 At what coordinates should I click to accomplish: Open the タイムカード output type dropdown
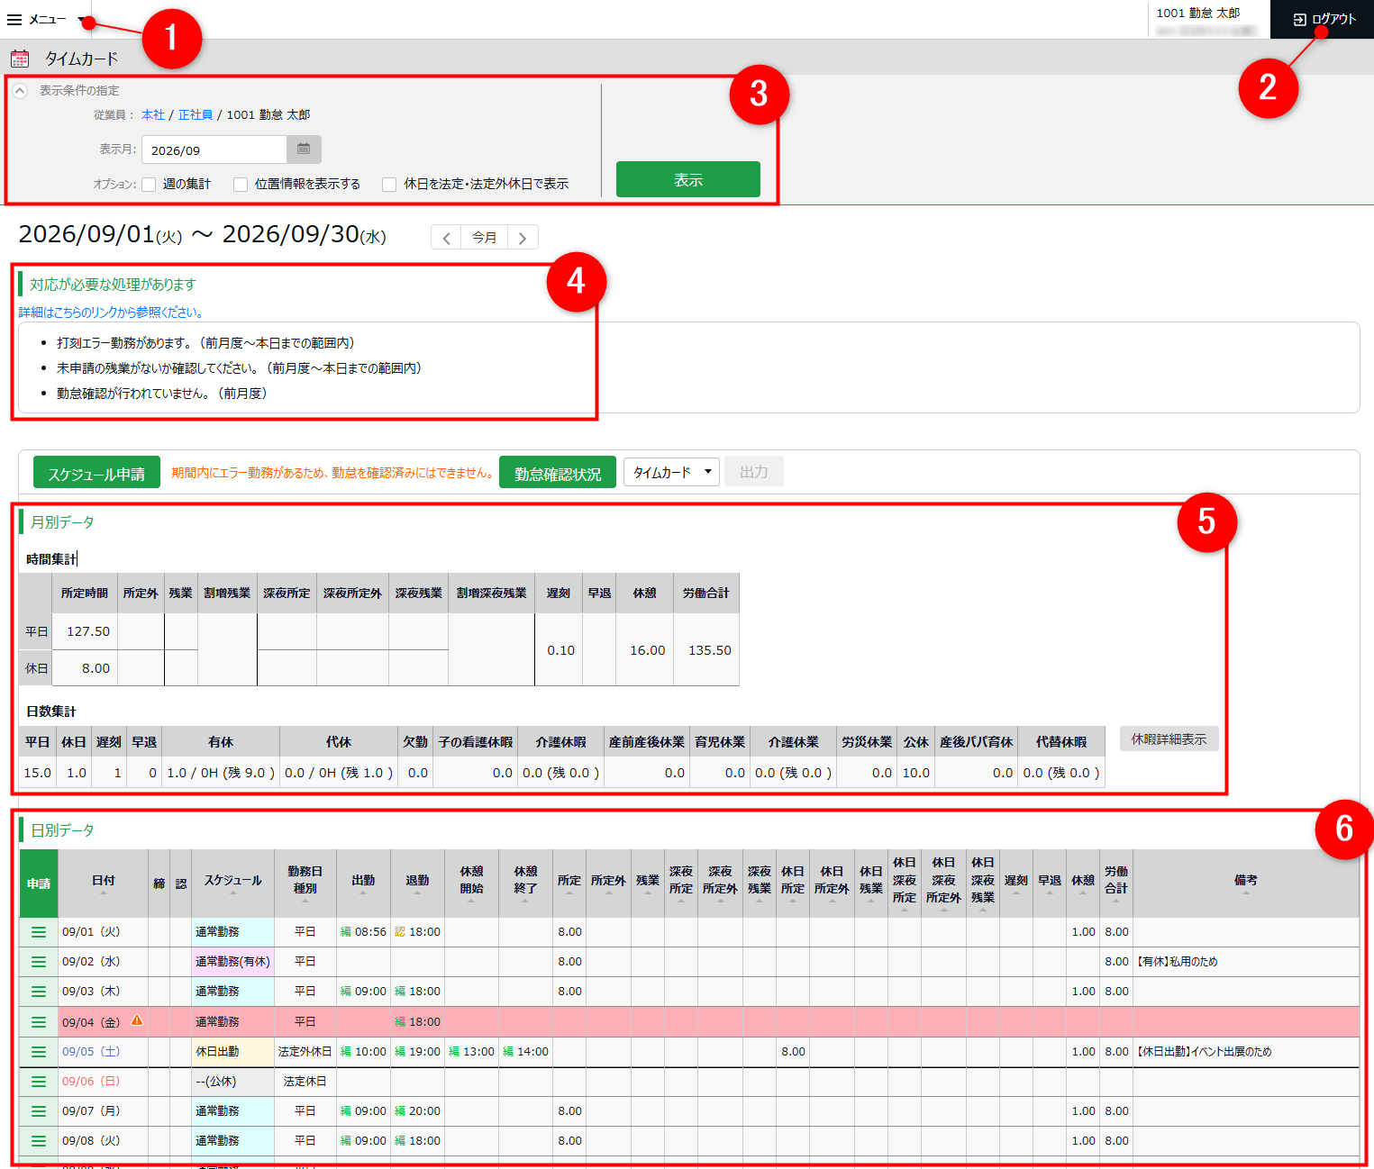[671, 472]
